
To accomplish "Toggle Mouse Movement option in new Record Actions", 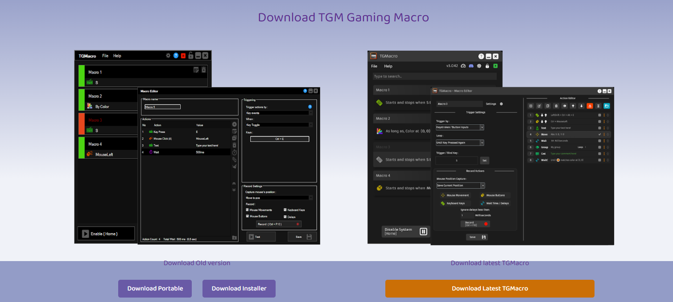I will [454, 195].
